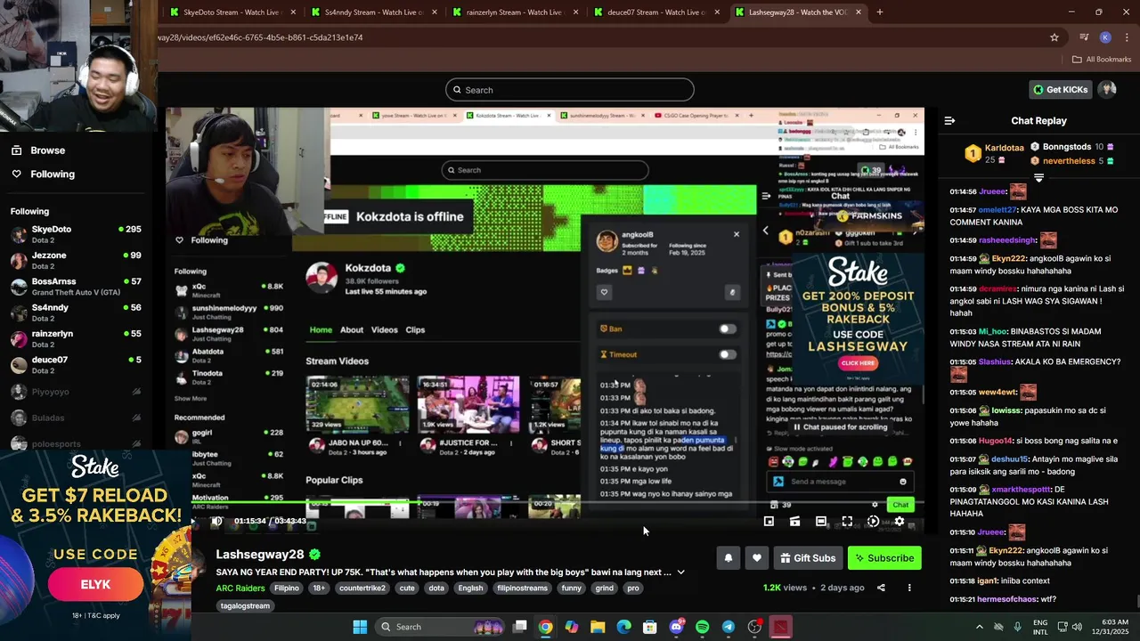Open rainzerlyn in the sidebar list
Screen dimensions: 1140x641
pos(76,339)
